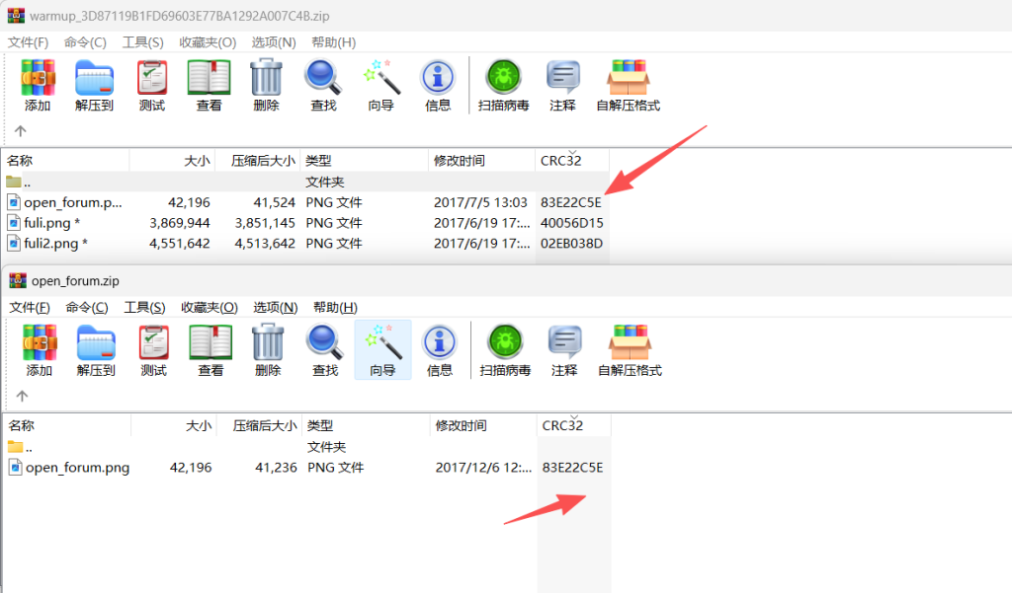Click 信息 (Info) icon in open_forum.zip window
The width and height of the screenshot is (1012, 593).
click(x=440, y=350)
